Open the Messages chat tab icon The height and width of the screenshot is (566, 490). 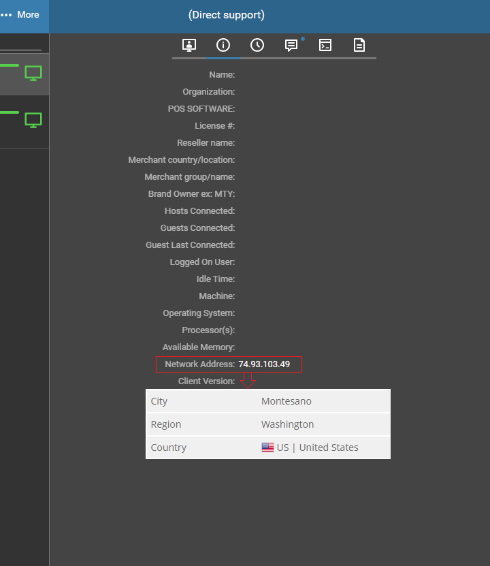291,45
